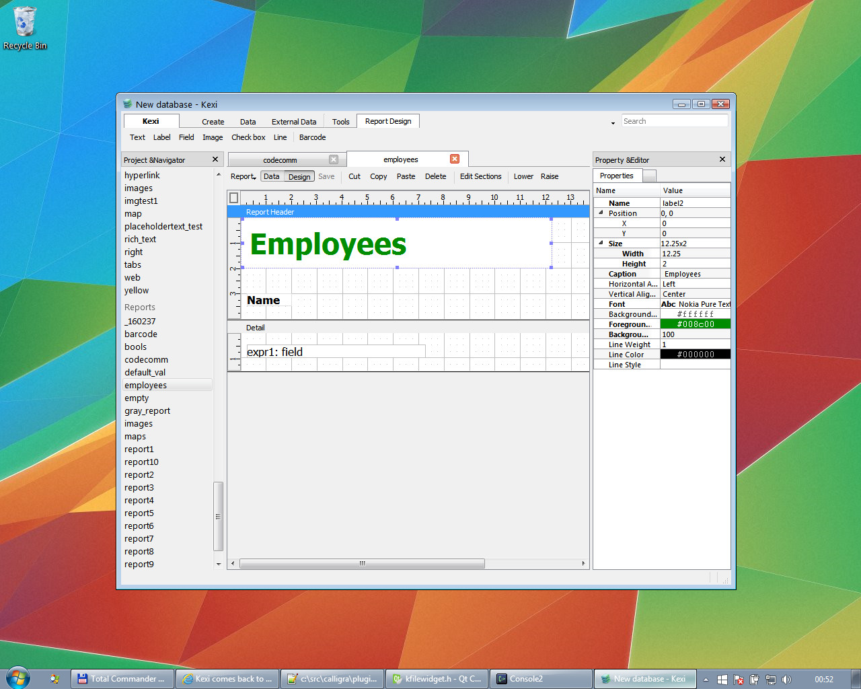Close the Project Navigator panel
This screenshot has height=689, width=861.
click(x=215, y=159)
